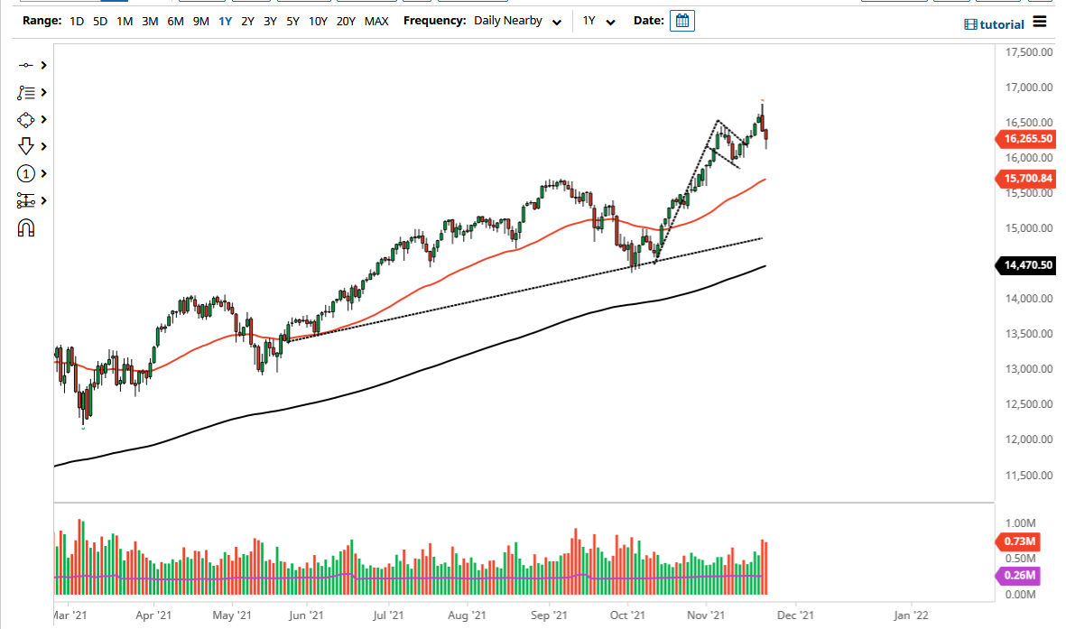The width and height of the screenshot is (1066, 629).
Task: Click the tutorial grid icon
Action: pos(970,24)
